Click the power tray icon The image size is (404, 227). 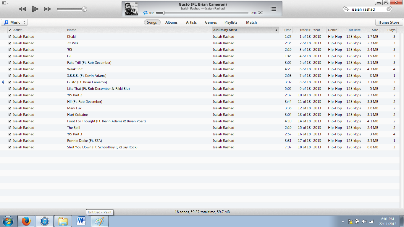click(x=357, y=221)
